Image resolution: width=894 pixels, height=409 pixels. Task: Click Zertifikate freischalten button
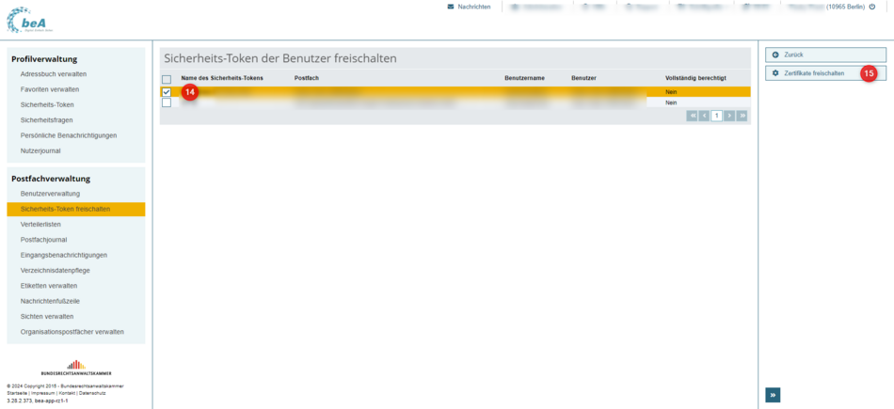pyautogui.click(x=825, y=73)
